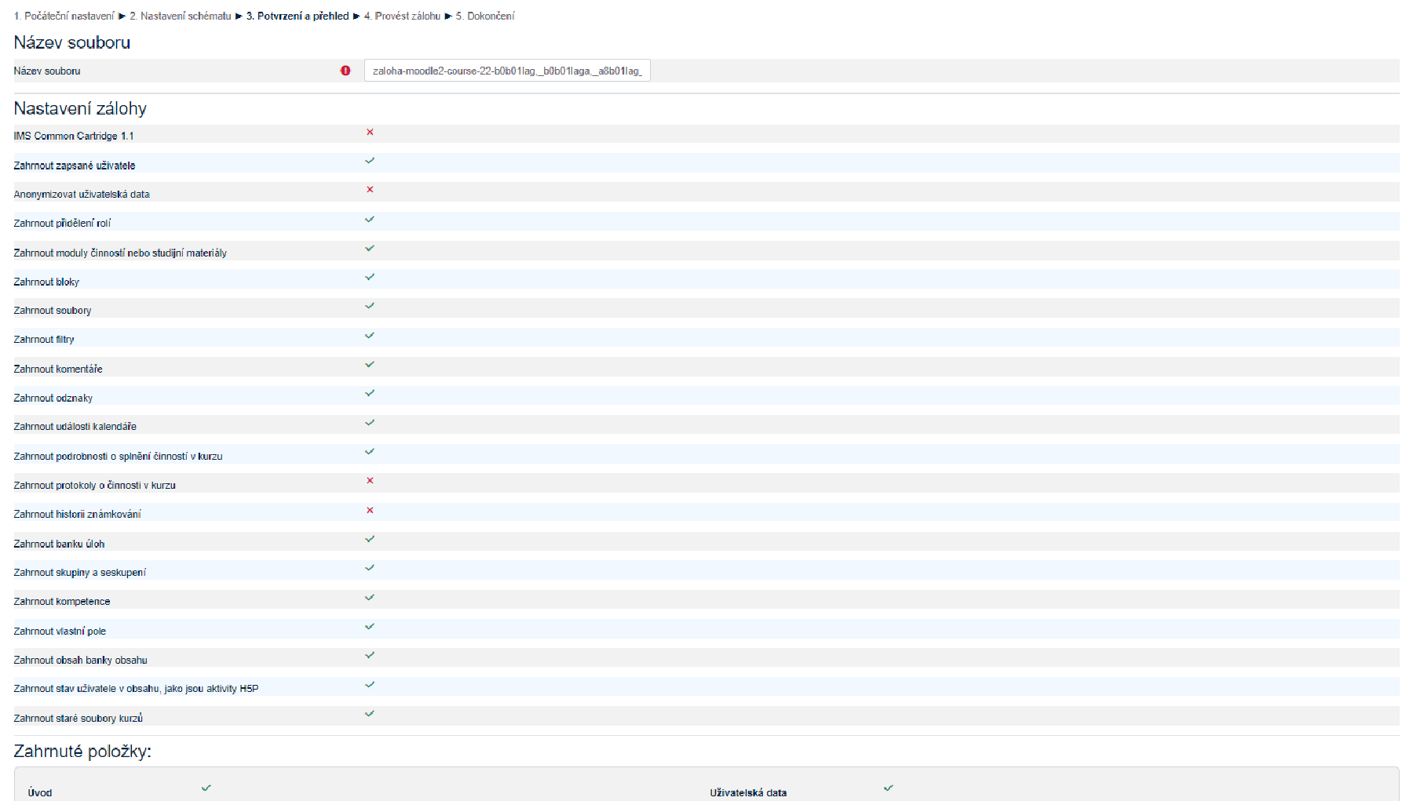This screenshot has width=1413, height=801.
Task: Click the check mark for Zahrnout bloky
Action: (x=370, y=277)
